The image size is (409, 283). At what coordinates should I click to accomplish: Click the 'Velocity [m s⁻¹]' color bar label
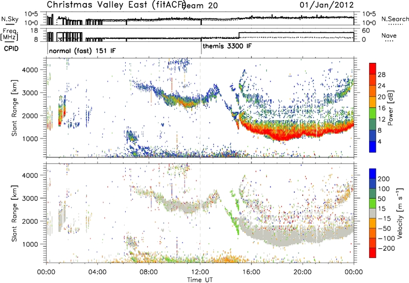coord(400,213)
